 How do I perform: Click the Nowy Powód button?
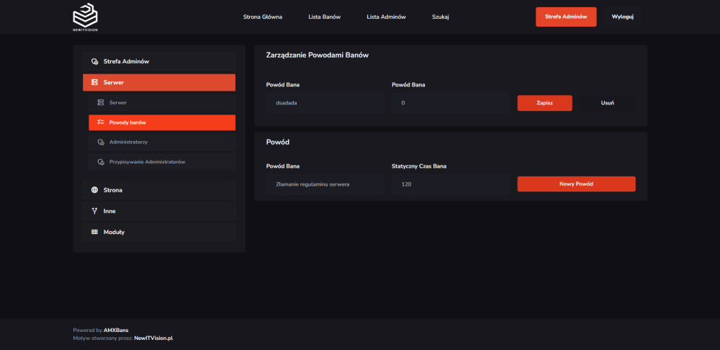pyautogui.click(x=576, y=184)
